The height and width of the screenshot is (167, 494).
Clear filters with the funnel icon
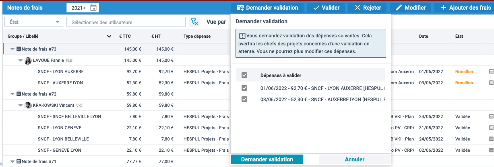194,22
